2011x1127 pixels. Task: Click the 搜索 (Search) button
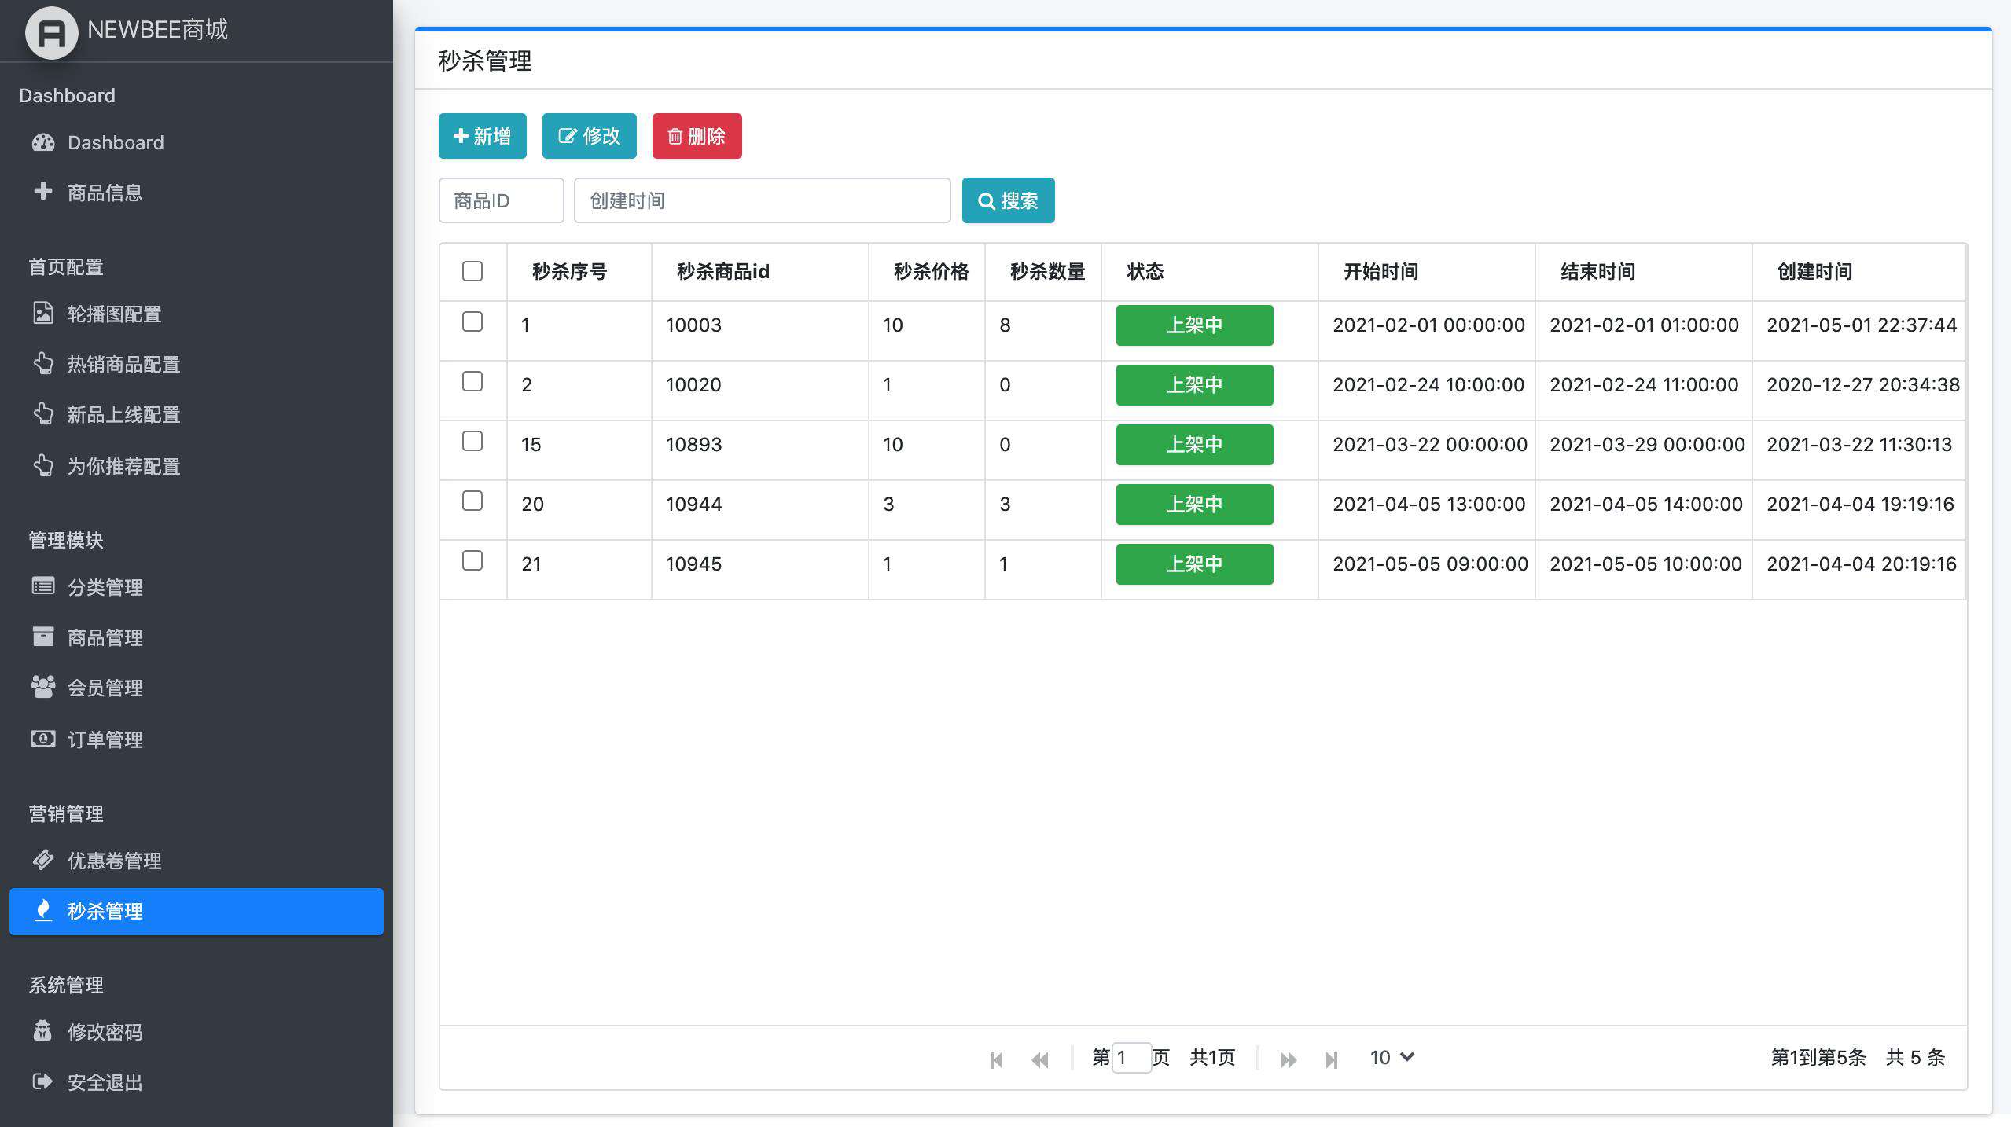(1009, 200)
